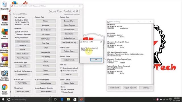Click the Reboot Bootloader button

22,54
